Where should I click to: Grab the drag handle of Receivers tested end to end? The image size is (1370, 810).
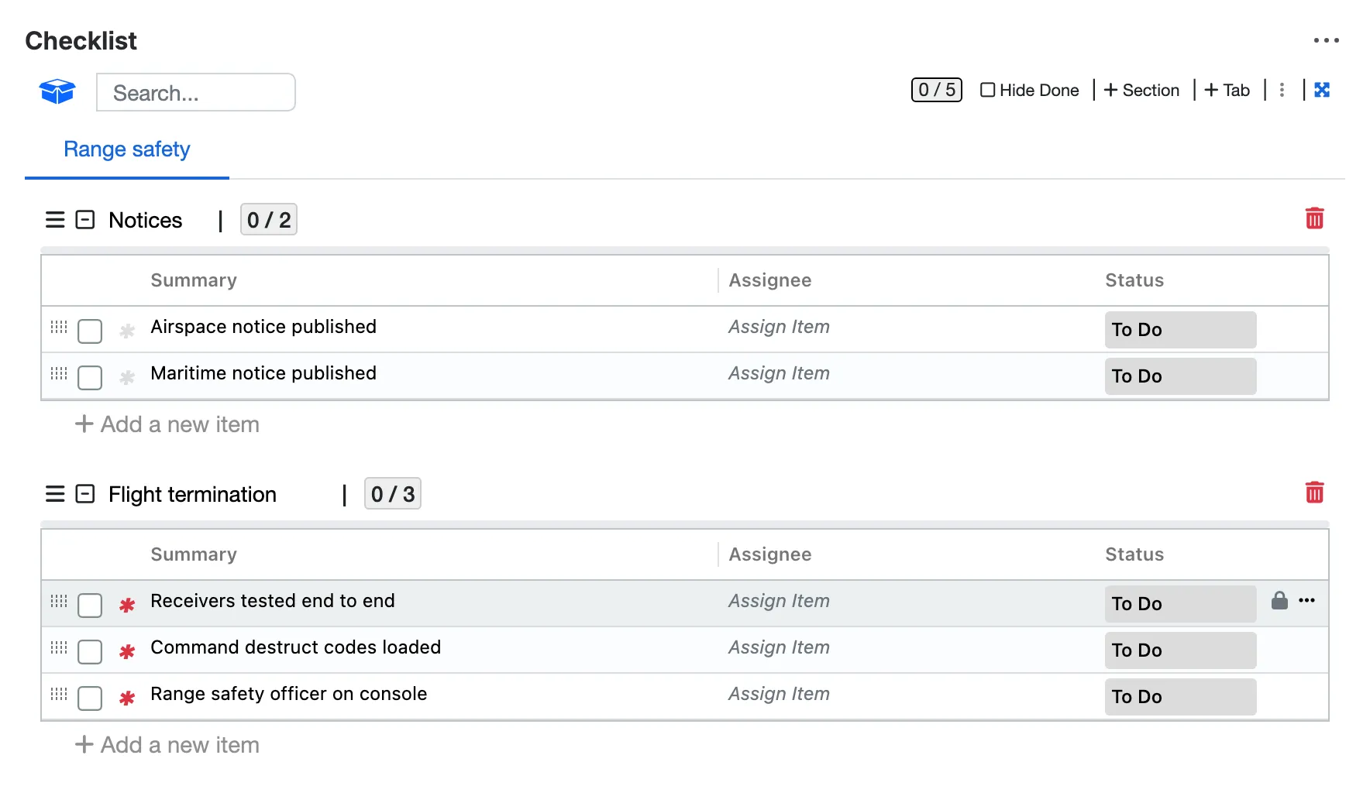click(x=59, y=601)
